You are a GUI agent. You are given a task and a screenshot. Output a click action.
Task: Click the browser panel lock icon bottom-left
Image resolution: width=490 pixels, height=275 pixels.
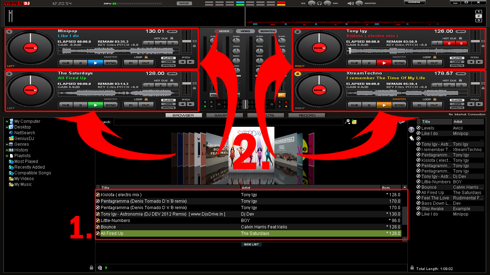(x=91, y=267)
